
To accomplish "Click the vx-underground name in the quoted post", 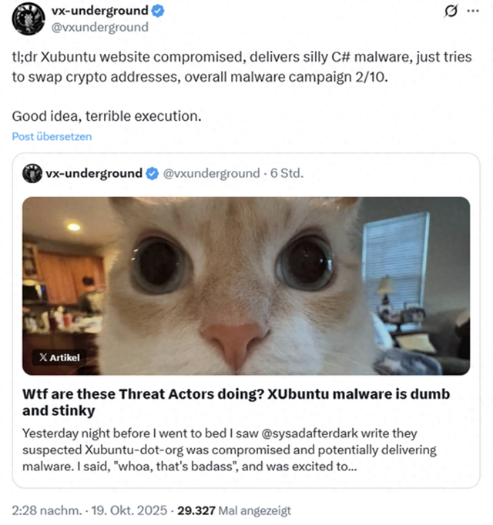I will (x=94, y=173).
